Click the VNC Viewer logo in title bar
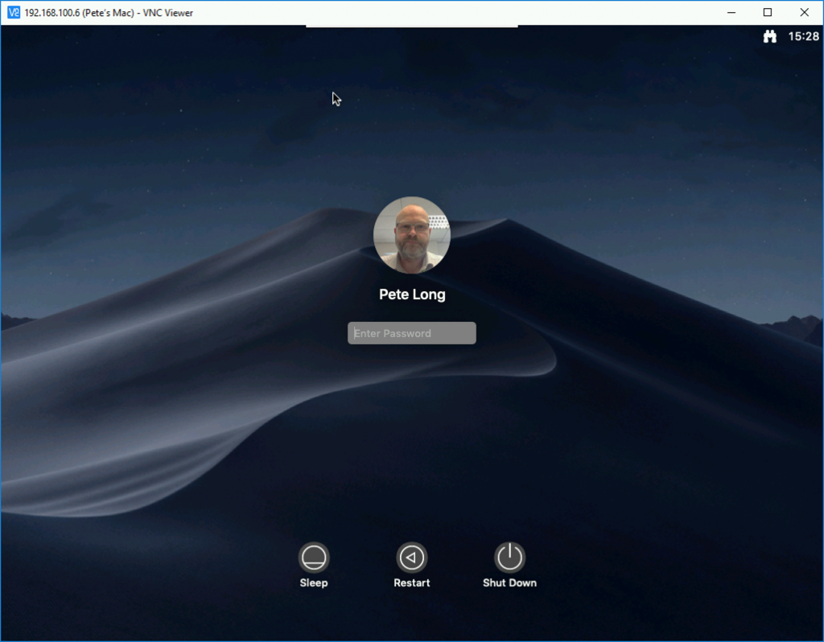This screenshot has width=824, height=642. pyautogui.click(x=13, y=13)
